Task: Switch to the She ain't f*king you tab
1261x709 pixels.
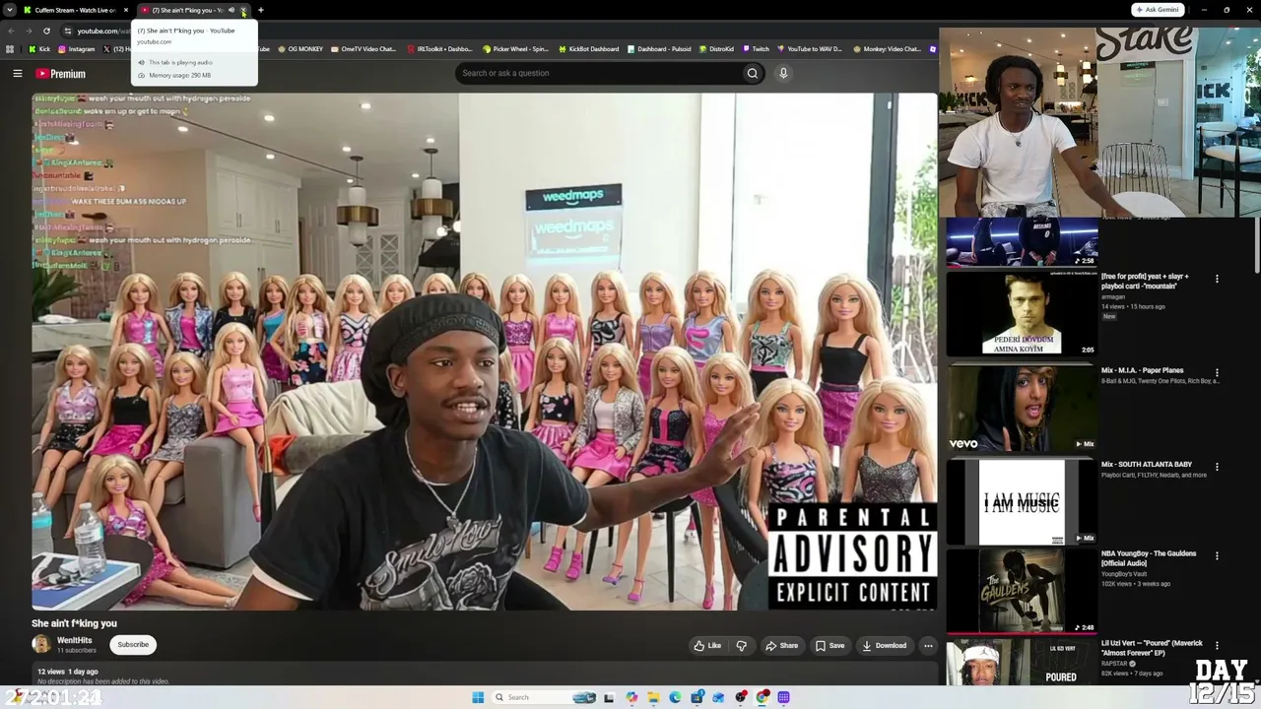Action: [x=187, y=10]
